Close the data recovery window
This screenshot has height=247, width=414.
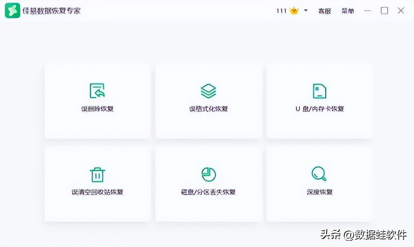tap(401, 11)
